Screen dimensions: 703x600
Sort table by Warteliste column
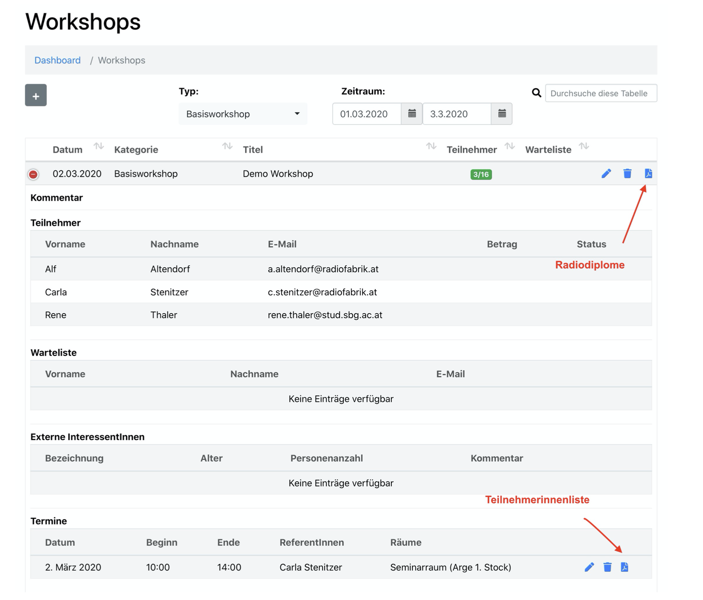tap(584, 146)
